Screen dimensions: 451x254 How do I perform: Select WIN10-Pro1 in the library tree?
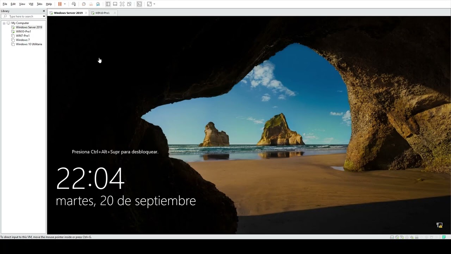point(23,31)
